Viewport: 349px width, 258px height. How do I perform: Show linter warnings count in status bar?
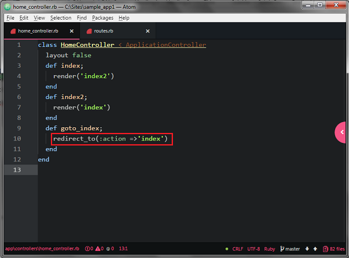pyautogui.click(x=100, y=249)
